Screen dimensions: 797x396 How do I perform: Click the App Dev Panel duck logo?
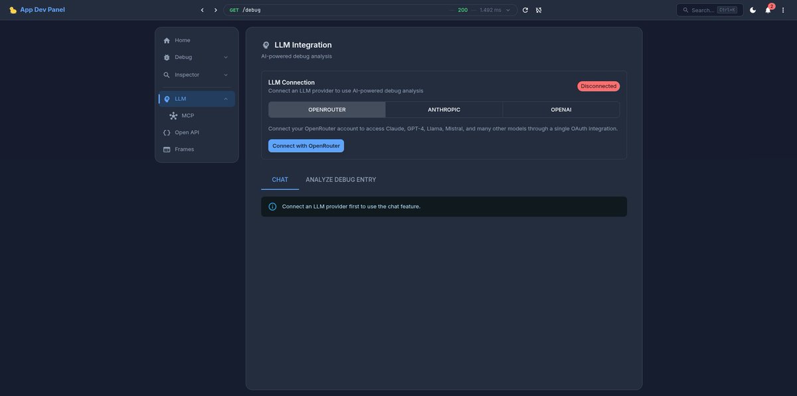point(13,10)
